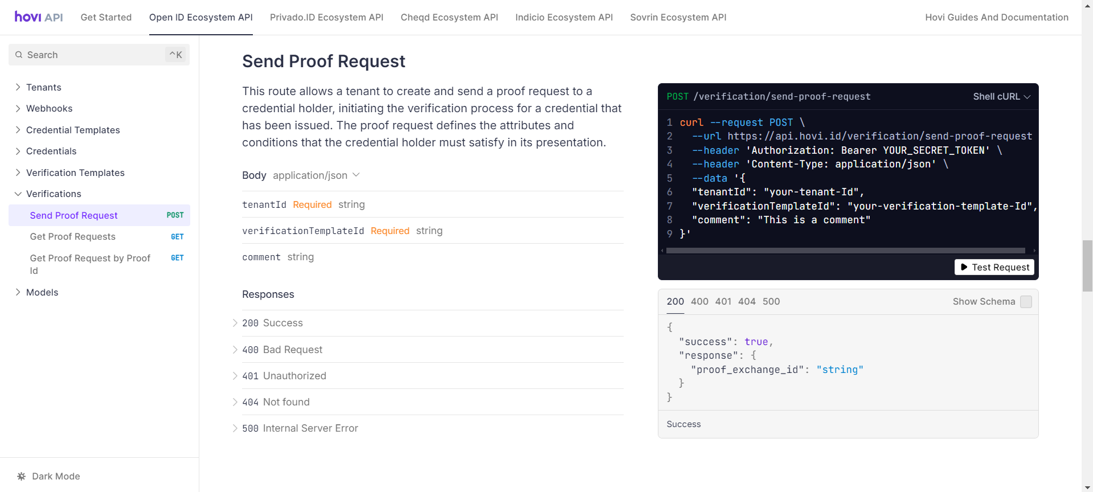The image size is (1093, 492).
Task: Collapse the Verifications sidebar section
Action: click(18, 194)
